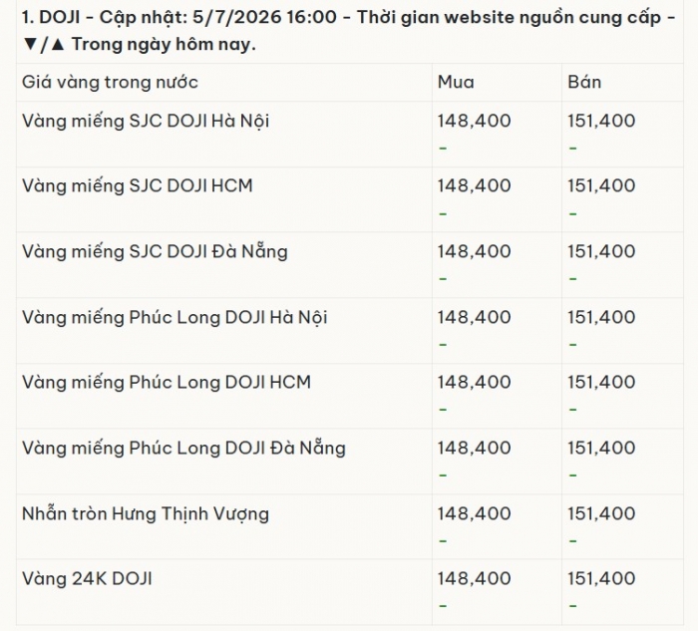Image resolution: width=698 pixels, height=631 pixels.
Task: Click the 'Mua' column header
Action: 456,83
